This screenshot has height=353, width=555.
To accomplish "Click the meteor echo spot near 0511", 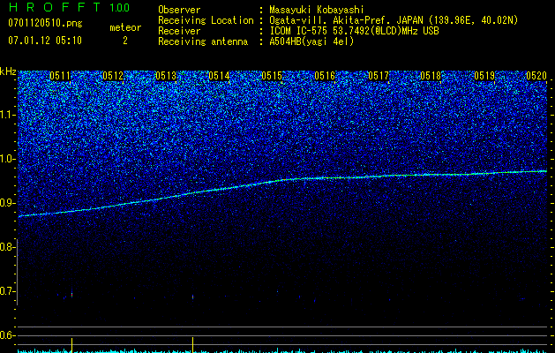I will tap(71, 294).
